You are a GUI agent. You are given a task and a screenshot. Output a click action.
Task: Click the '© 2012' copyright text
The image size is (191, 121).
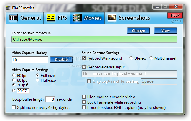point(176,22)
